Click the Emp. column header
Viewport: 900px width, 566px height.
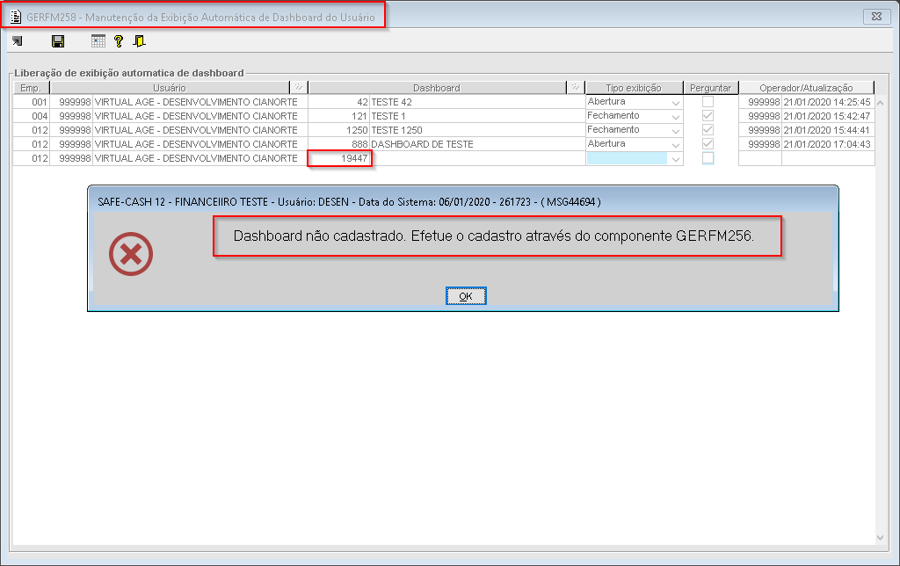coord(31,88)
